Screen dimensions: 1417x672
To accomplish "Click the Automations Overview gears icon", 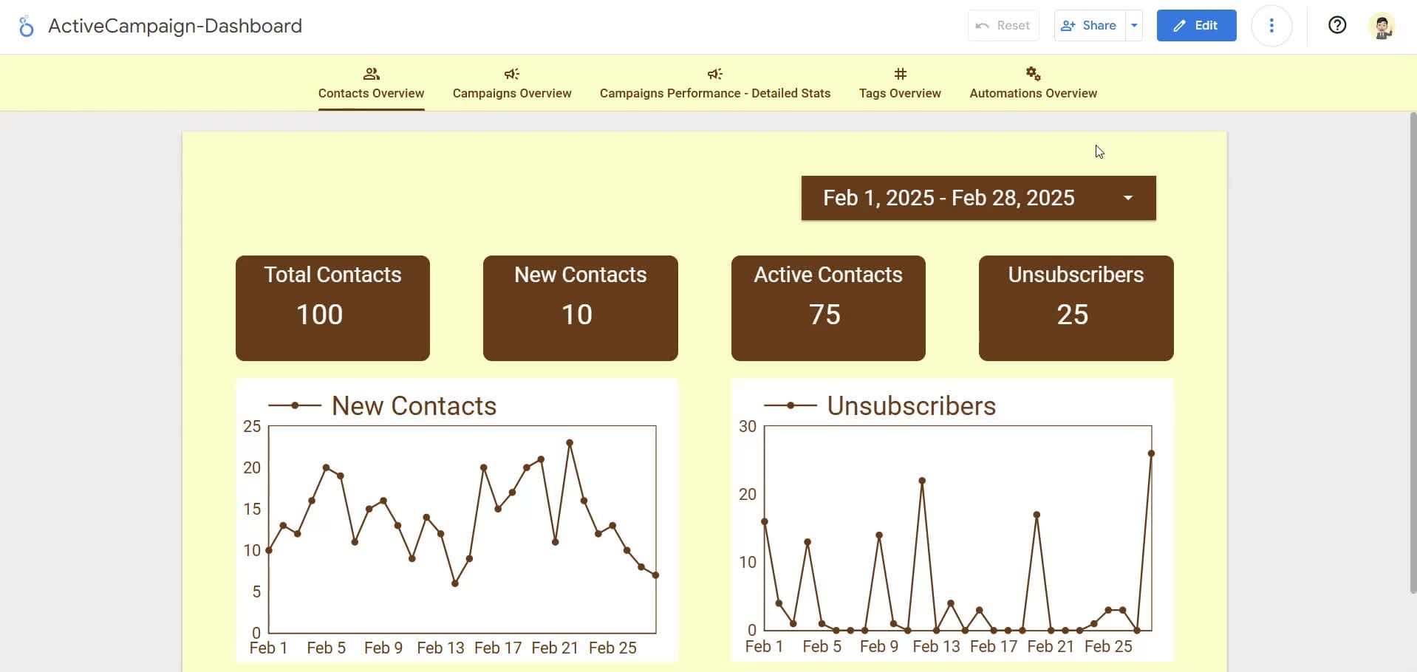I will (1033, 74).
